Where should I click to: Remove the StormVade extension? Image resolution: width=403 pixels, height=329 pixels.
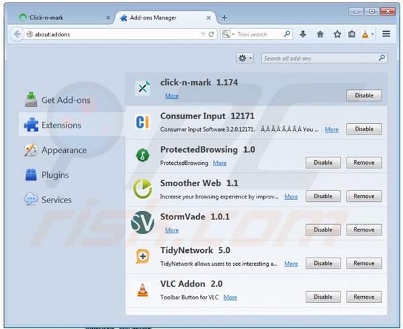(x=364, y=229)
